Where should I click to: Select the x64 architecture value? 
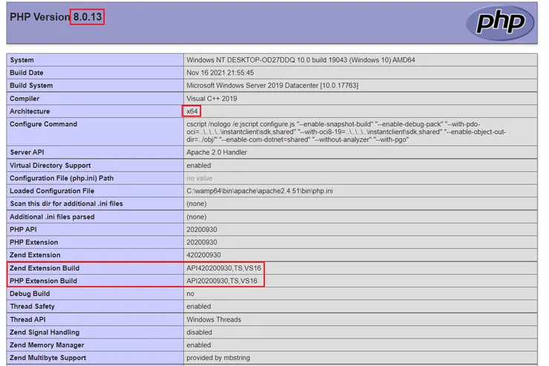tap(192, 111)
